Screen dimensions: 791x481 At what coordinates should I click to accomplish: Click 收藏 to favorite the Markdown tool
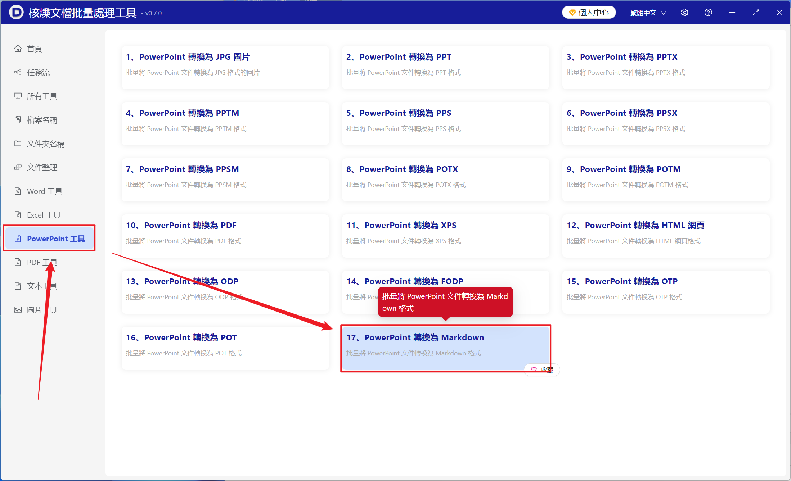click(x=542, y=369)
